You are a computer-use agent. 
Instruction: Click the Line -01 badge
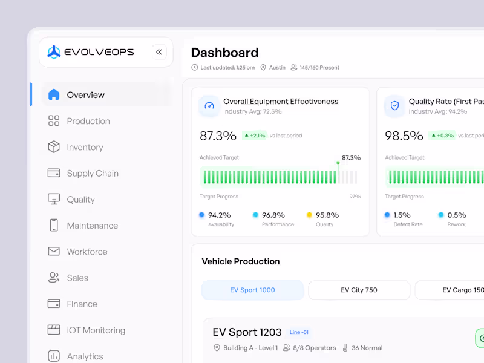pyautogui.click(x=299, y=332)
